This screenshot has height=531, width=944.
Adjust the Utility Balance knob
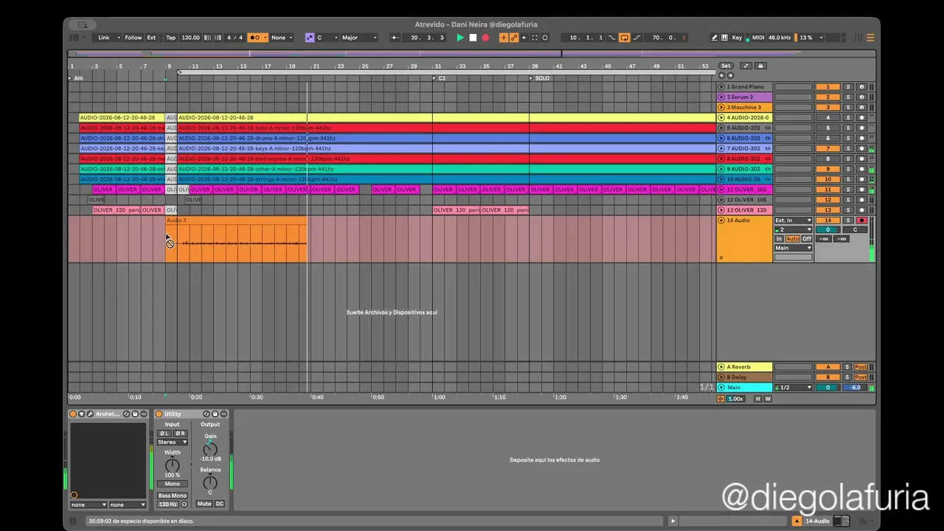coord(210,482)
